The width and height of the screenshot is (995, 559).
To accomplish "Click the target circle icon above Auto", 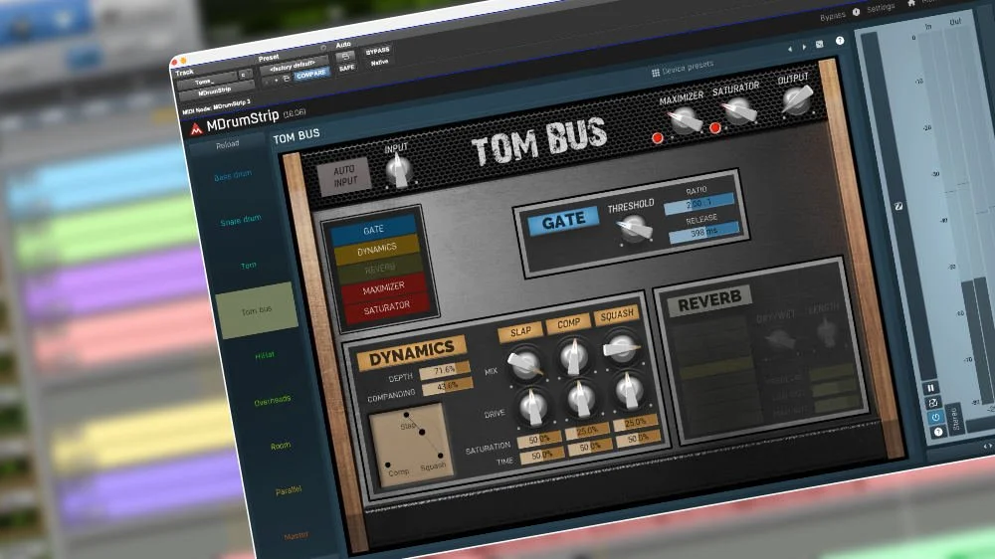I will pyautogui.click(x=323, y=48).
